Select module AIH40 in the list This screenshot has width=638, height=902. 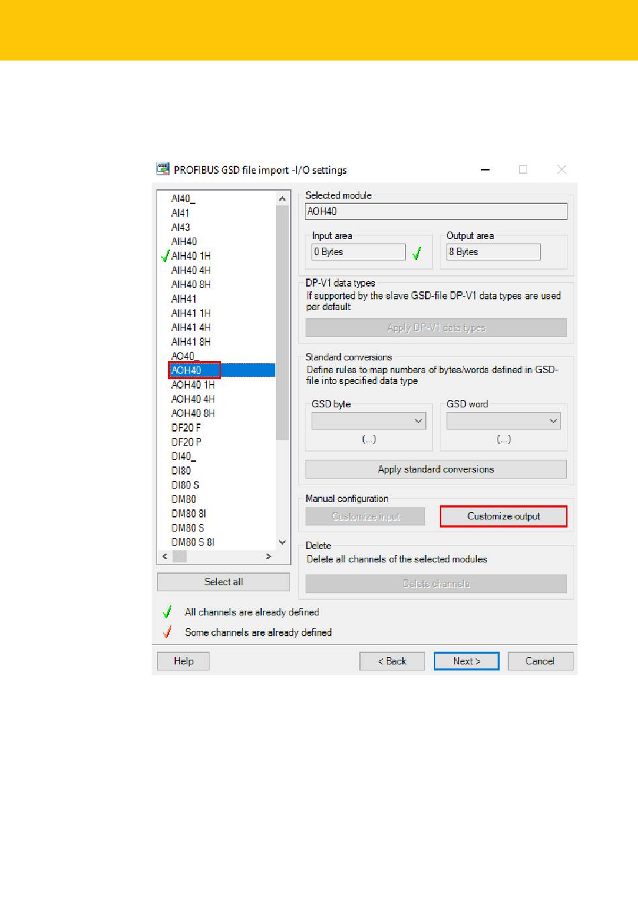pyautogui.click(x=184, y=242)
